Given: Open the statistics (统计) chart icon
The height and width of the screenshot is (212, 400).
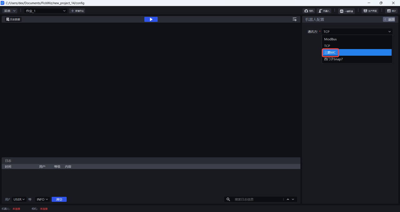Looking at the screenshot, I should [391, 11].
